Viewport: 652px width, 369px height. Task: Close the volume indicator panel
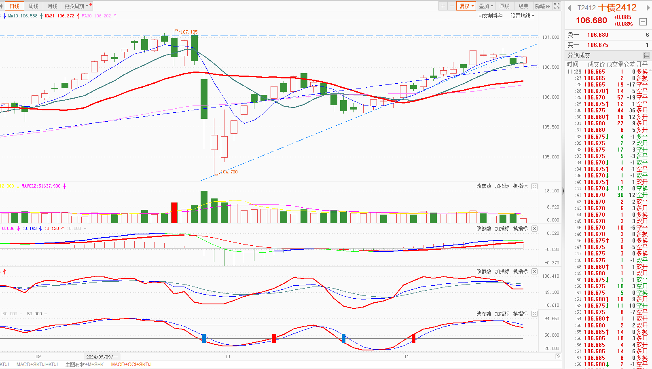pos(534,186)
